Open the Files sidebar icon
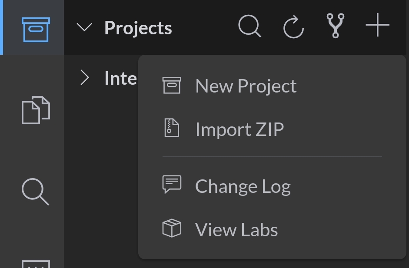 (x=36, y=110)
